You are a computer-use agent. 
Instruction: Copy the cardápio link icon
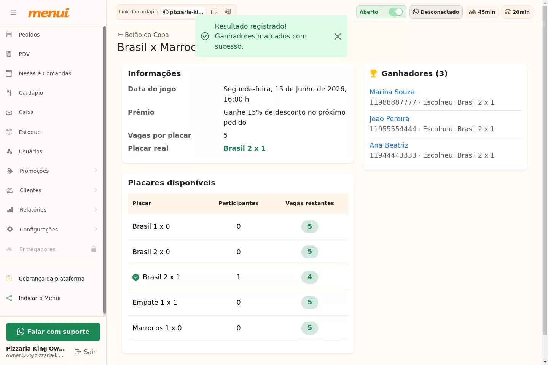(214, 12)
